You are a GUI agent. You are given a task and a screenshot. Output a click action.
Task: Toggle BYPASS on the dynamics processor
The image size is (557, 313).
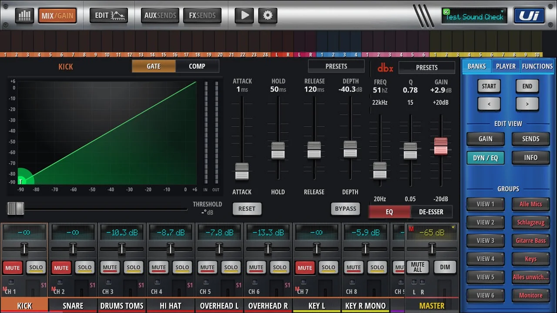(345, 209)
